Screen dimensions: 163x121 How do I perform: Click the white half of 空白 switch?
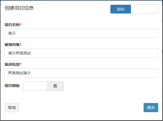click(144, 9)
